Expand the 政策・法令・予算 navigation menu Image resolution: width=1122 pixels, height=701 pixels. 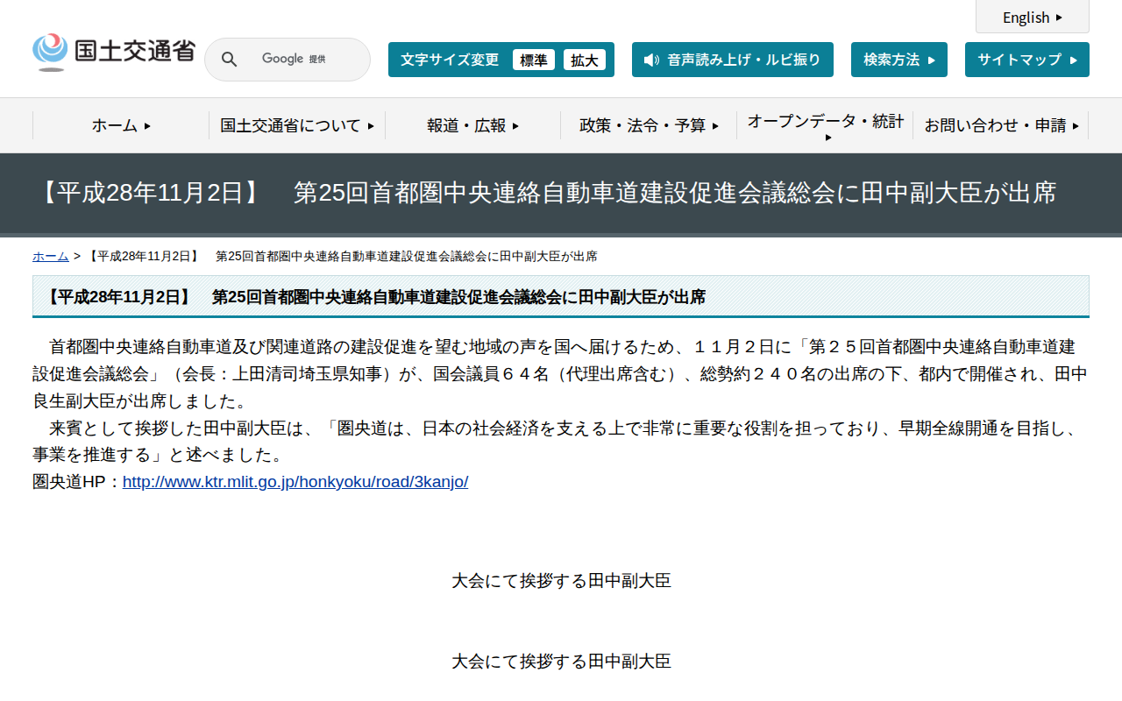click(x=649, y=125)
